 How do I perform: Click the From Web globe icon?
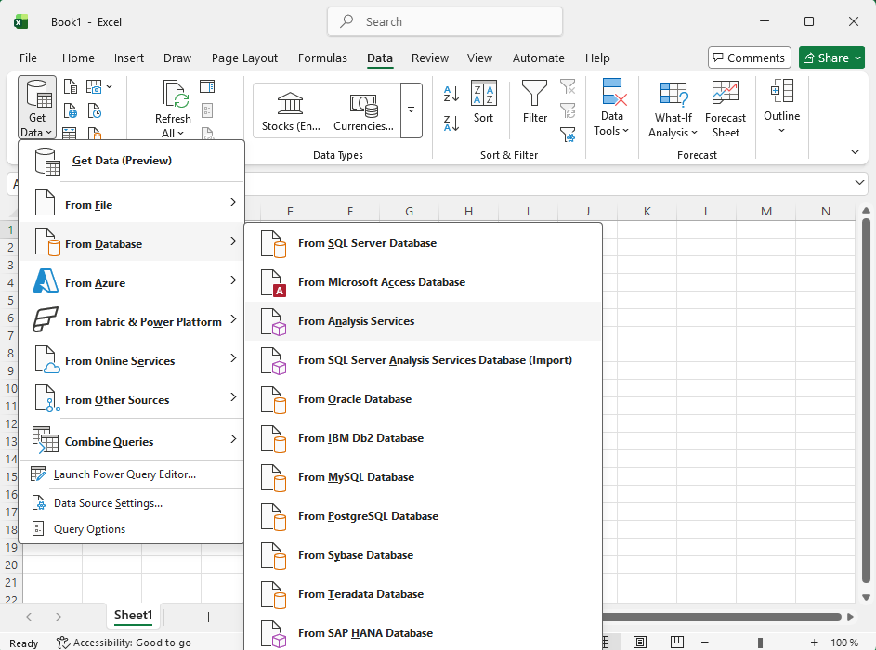71,111
